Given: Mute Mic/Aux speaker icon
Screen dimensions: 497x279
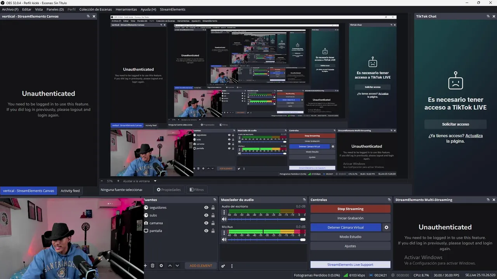Looking at the screenshot, I should [224, 239].
